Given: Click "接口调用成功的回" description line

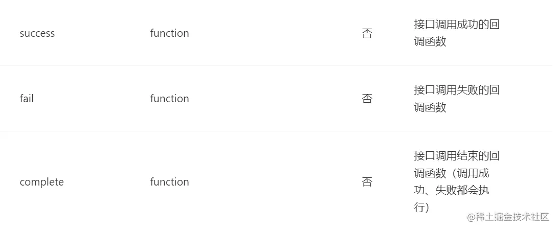Looking at the screenshot, I should (x=456, y=25).
